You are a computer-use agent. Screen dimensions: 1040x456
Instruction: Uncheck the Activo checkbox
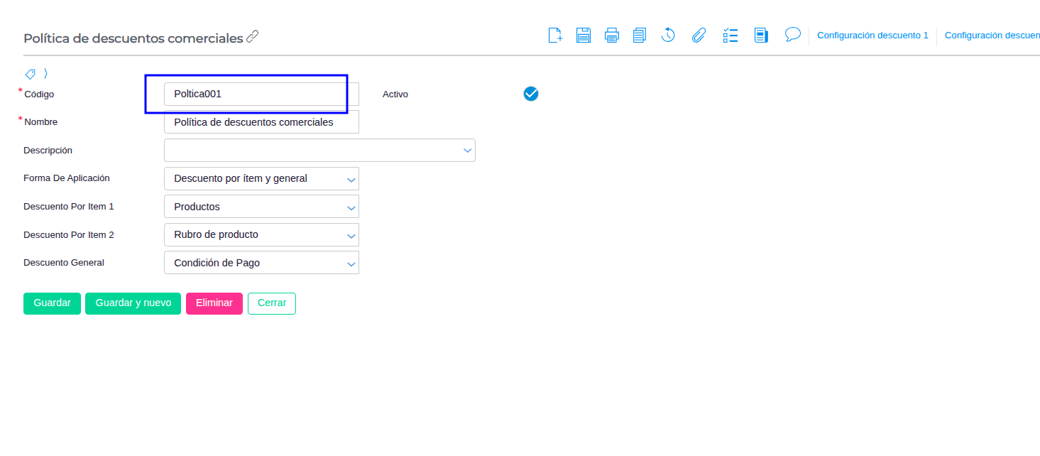coord(531,94)
